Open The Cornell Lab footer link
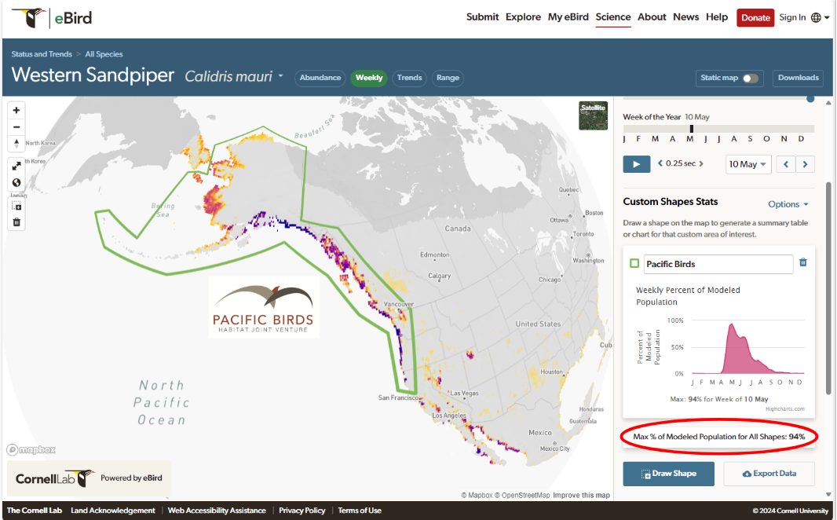This screenshot has width=837, height=520. pyautogui.click(x=35, y=511)
